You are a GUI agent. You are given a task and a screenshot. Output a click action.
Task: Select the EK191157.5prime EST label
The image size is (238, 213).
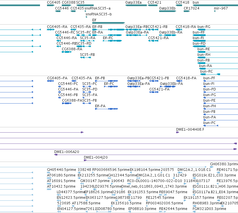click(x=199, y=198)
